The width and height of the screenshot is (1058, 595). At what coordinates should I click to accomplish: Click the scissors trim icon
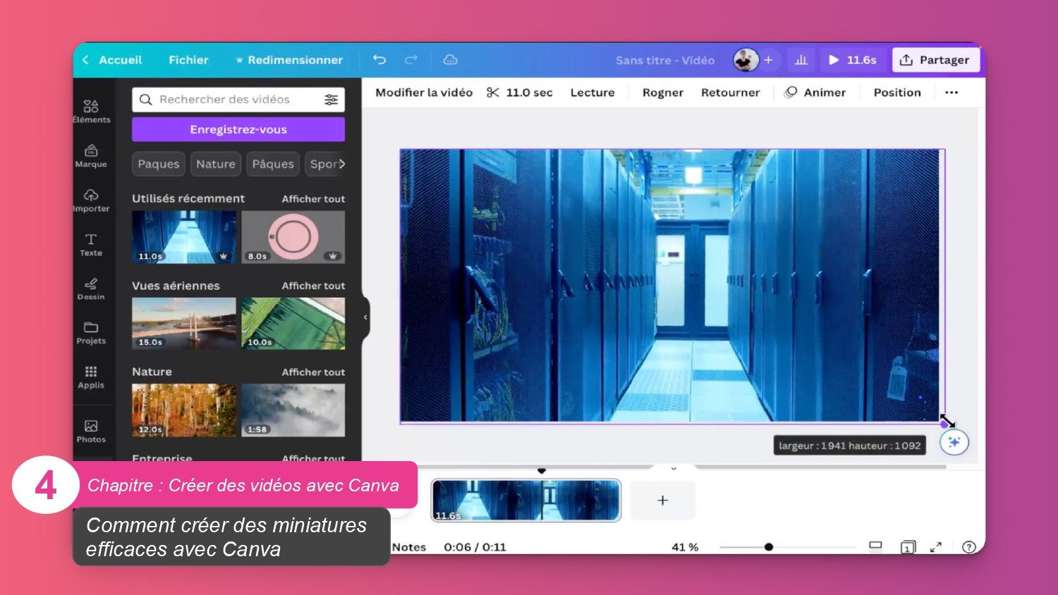pyautogui.click(x=493, y=92)
